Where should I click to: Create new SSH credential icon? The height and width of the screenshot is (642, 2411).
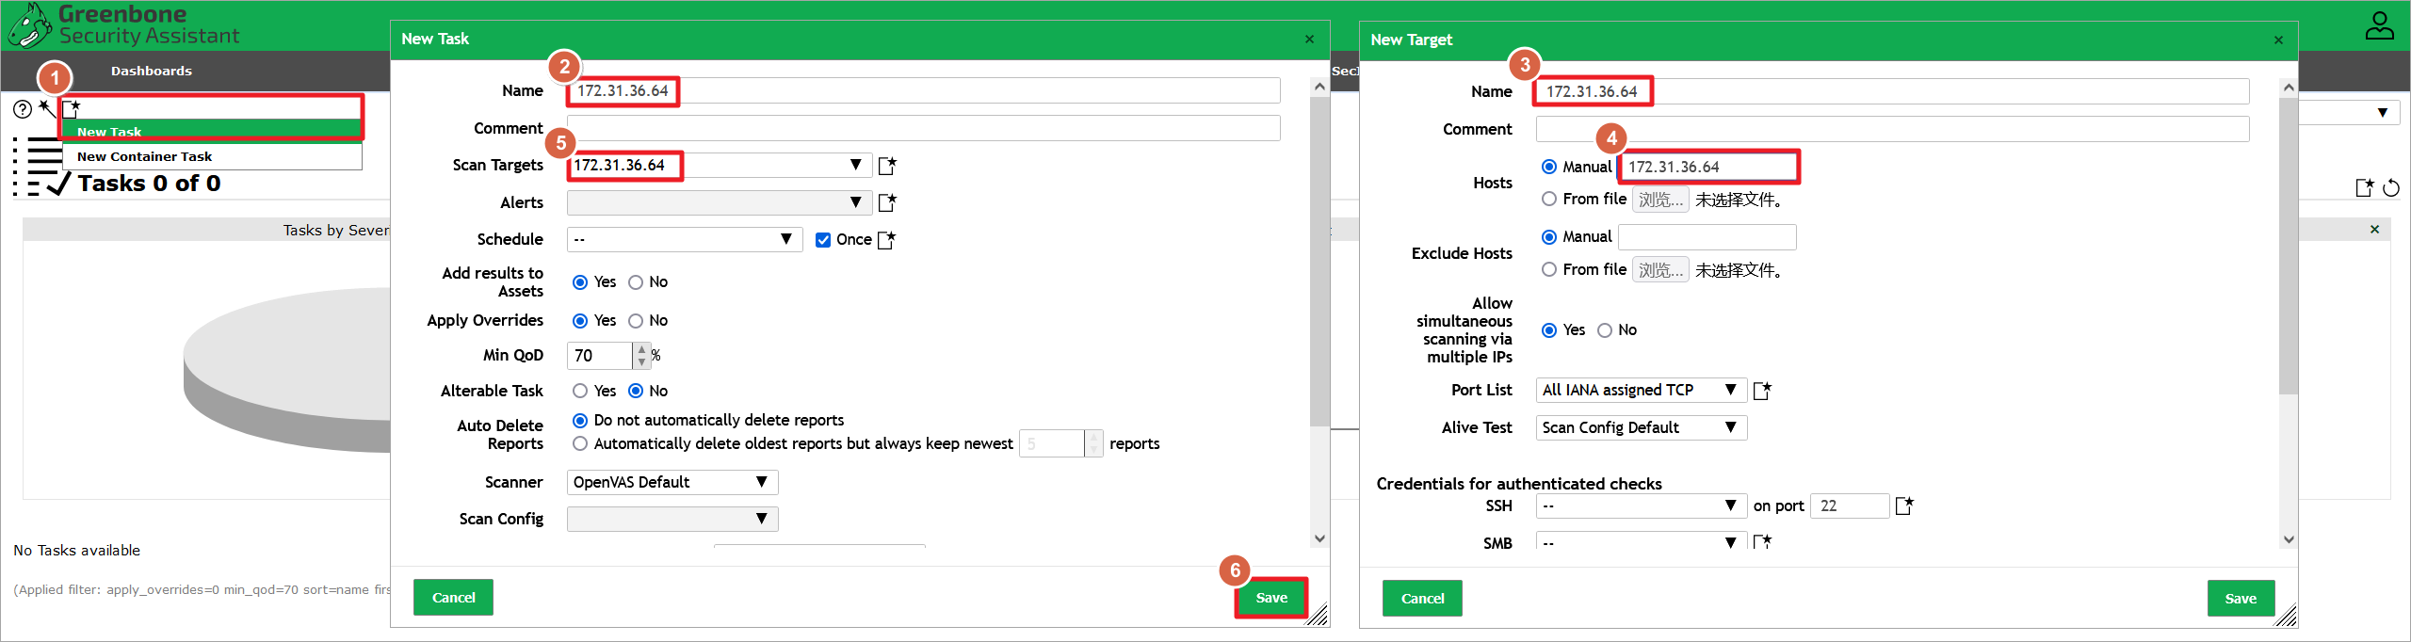click(1904, 506)
